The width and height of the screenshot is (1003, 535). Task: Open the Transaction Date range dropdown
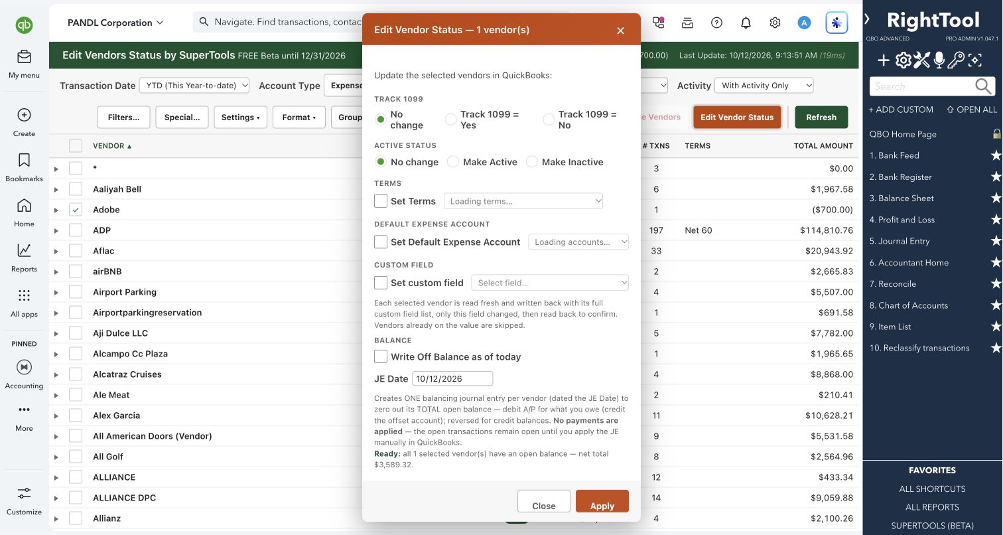click(x=194, y=86)
